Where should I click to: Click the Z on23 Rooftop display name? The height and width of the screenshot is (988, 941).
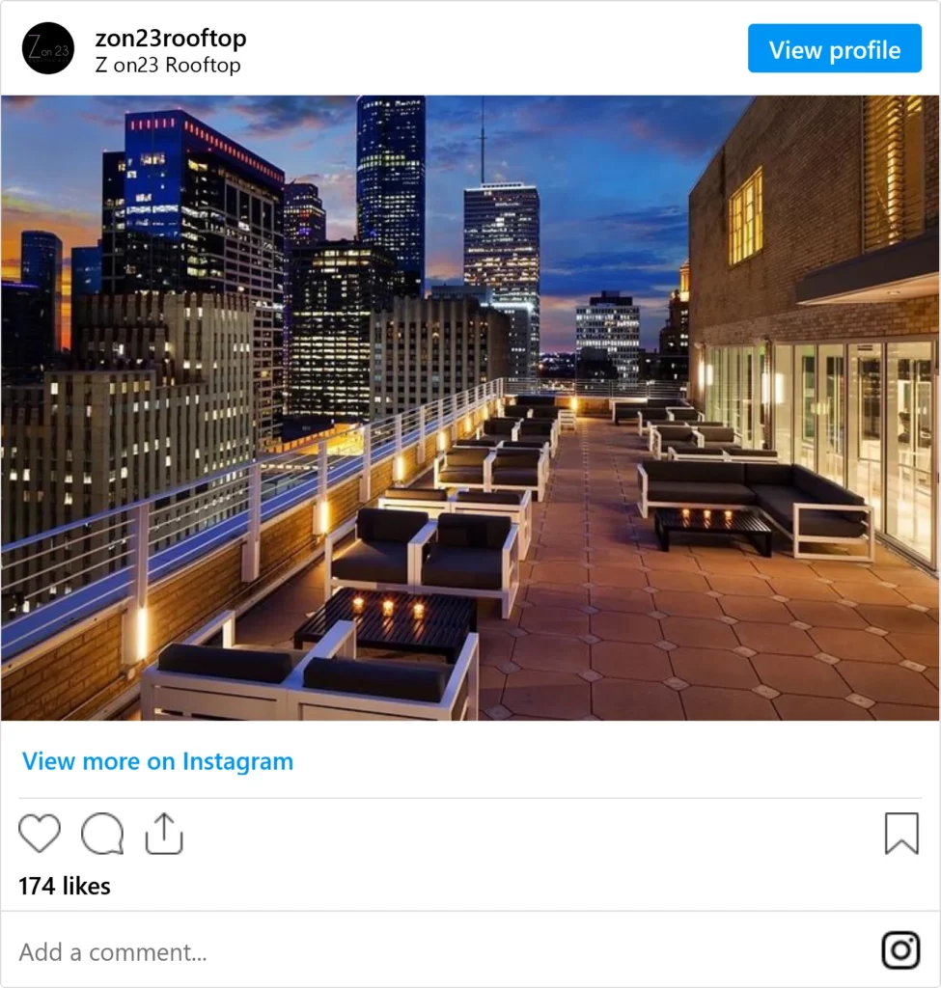168,65
